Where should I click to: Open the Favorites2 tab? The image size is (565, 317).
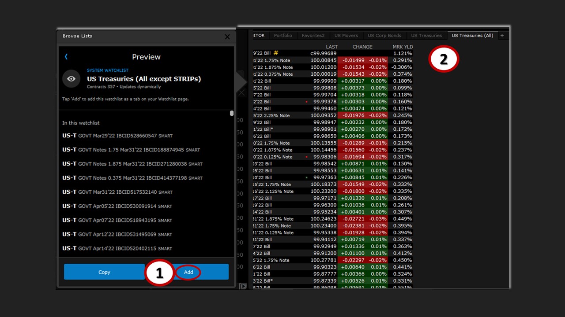tap(313, 36)
